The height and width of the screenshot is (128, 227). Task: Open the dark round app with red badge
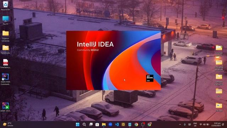coord(143,124)
